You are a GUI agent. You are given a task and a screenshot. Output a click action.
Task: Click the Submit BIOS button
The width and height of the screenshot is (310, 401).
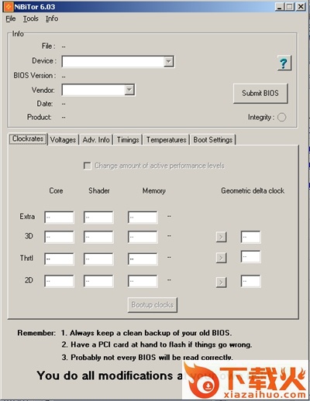tap(260, 93)
